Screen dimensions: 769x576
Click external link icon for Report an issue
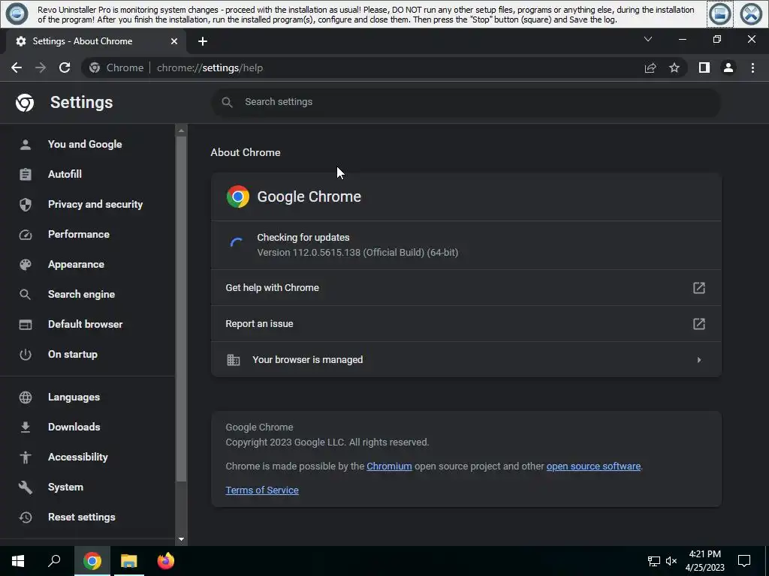(x=699, y=324)
